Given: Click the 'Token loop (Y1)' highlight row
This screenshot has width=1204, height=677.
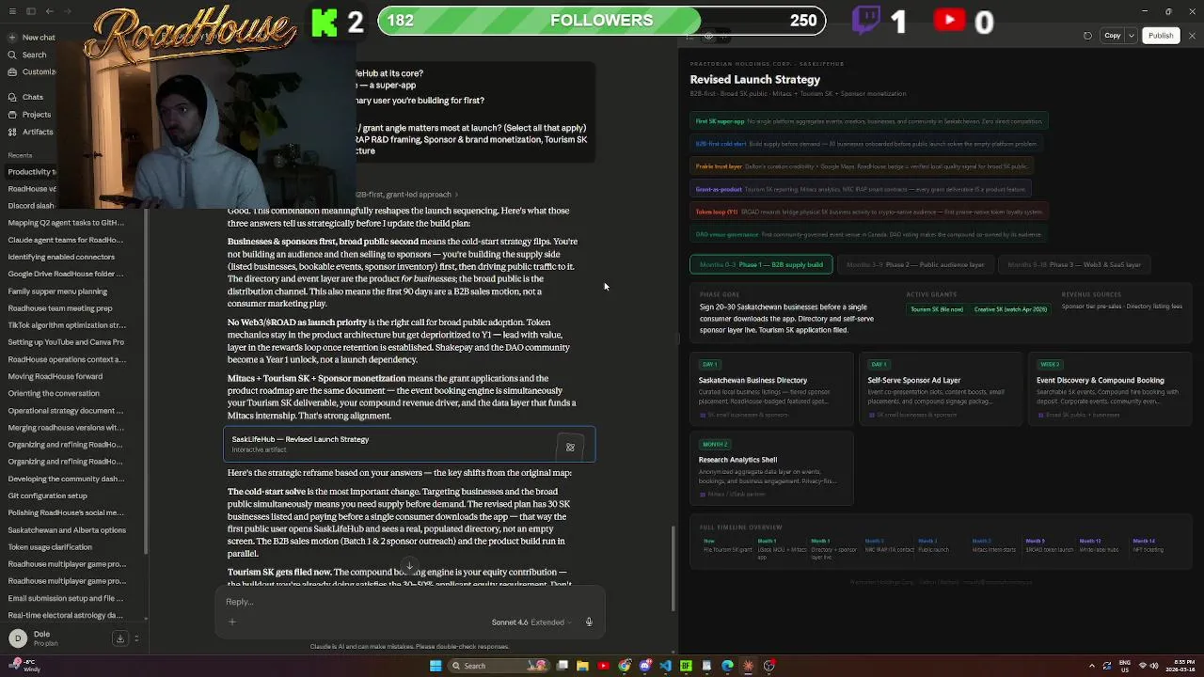Looking at the screenshot, I should coord(869,212).
